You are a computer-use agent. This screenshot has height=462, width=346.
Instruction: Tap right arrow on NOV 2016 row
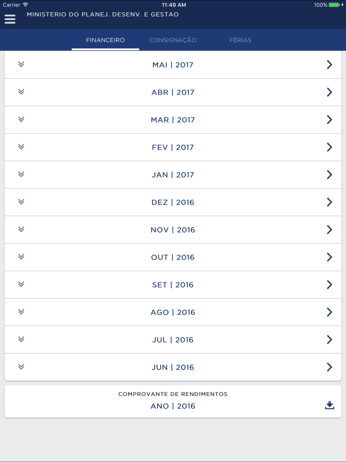coord(329,230)
